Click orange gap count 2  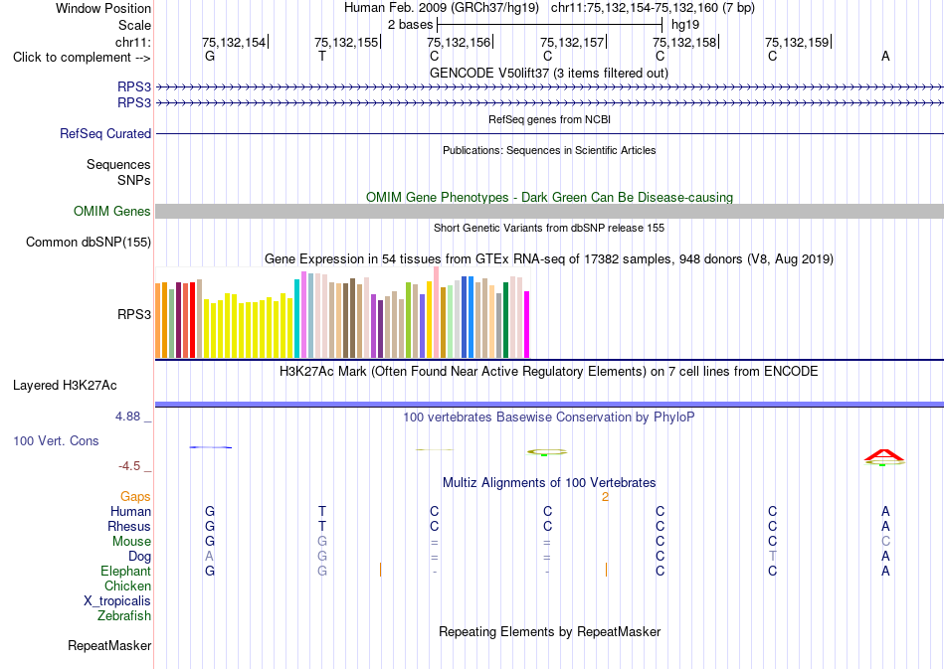[605, 497]
